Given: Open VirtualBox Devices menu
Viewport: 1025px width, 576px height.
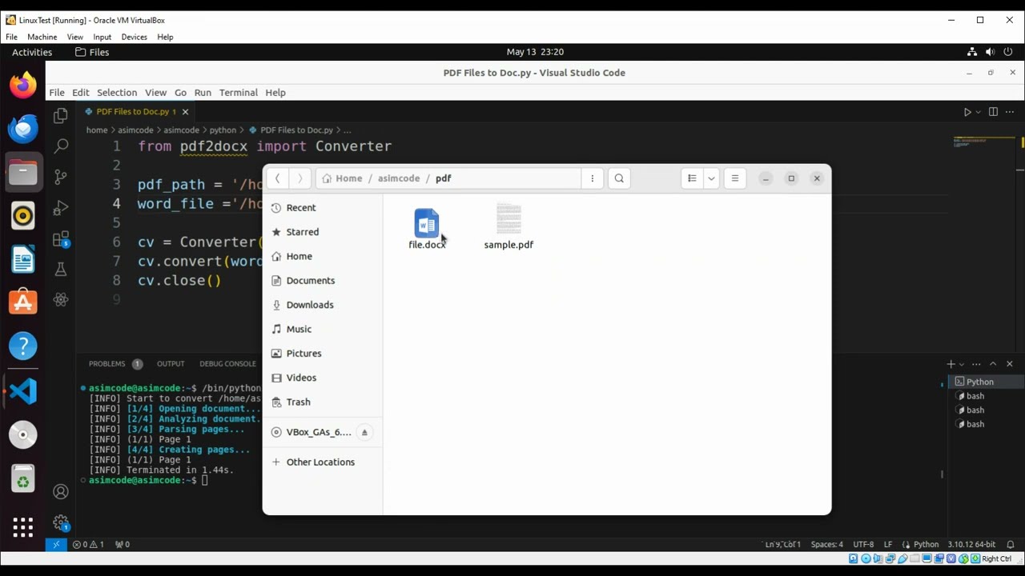Looking at the screenshot, I should tap(134, 37).
